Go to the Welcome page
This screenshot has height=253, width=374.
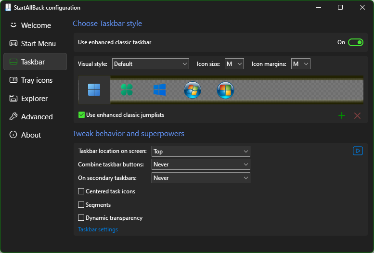click(35, 25)
